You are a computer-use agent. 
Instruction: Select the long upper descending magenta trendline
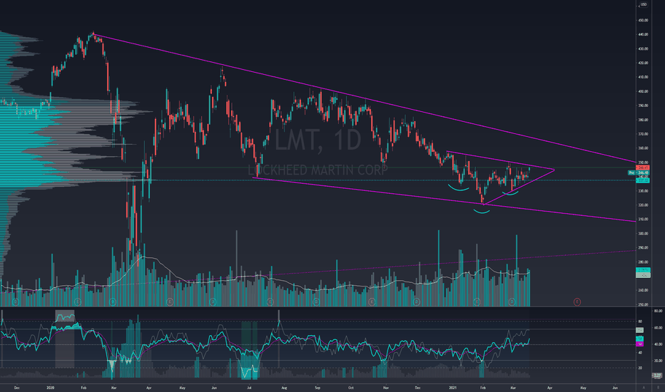[x=365, y=98]
